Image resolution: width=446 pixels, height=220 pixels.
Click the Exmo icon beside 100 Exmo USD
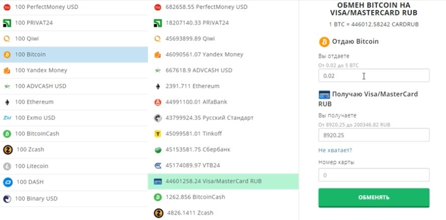click(7, 118)
